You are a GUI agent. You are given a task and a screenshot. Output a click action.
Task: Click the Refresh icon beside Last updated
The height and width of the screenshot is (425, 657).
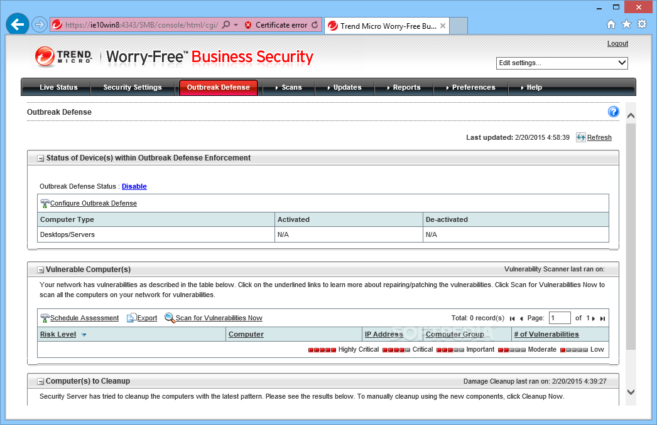pyautogui.click(x=581, y=138)
